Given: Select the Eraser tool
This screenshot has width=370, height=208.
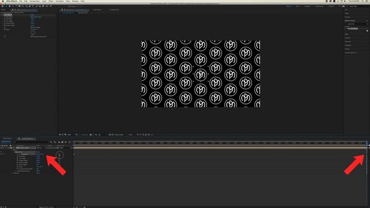Looking at the screenshot, I should click(43, 6).
